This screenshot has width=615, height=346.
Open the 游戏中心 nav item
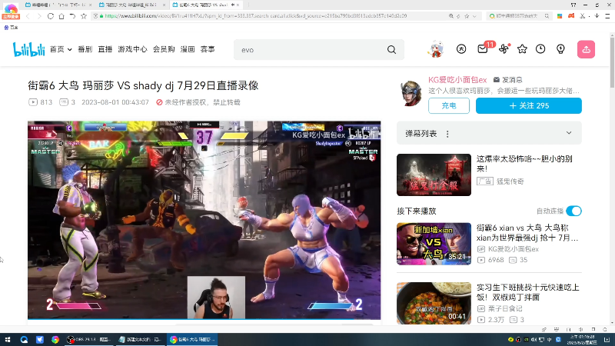click(x=132, y=49)
